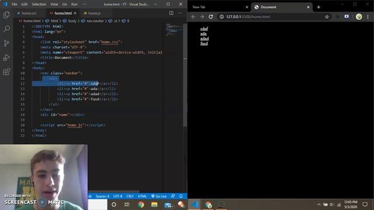
Task: Split the VS Code editor right
Action: [171, 13]
